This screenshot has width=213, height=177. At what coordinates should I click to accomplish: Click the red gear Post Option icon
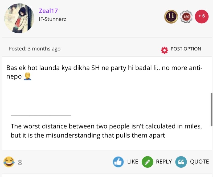165,50
